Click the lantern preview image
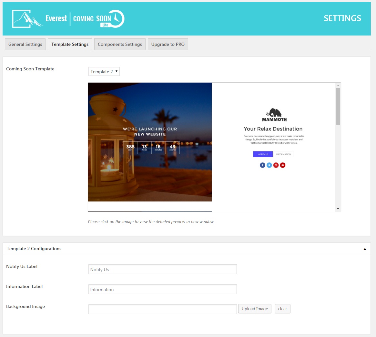Image resolution: width=376 pixels, height=337 pixels. (x=150, y=142)
